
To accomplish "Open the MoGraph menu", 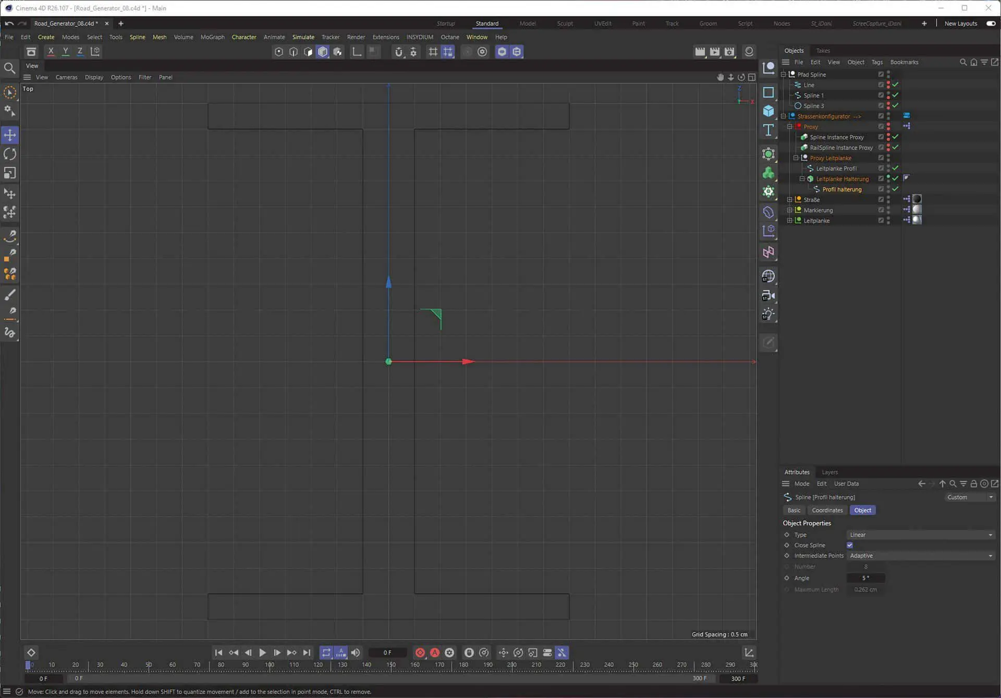I will (x=212, y=37).
